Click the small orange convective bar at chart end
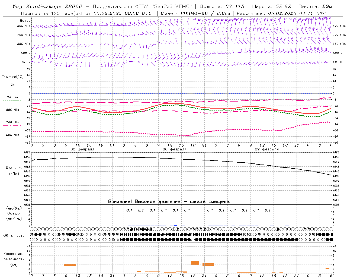347x278 pixels. click(327, 268)
